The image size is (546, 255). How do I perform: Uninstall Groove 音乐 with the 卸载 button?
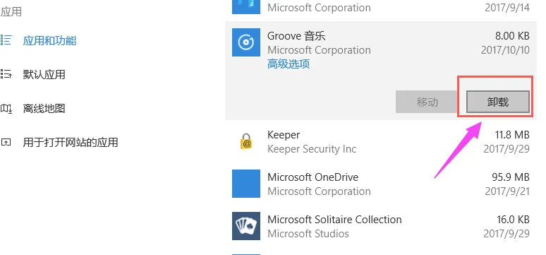(x=498, y=102)
